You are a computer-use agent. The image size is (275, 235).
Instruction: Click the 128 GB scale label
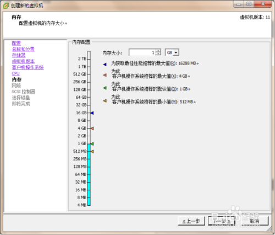point(80,89)
